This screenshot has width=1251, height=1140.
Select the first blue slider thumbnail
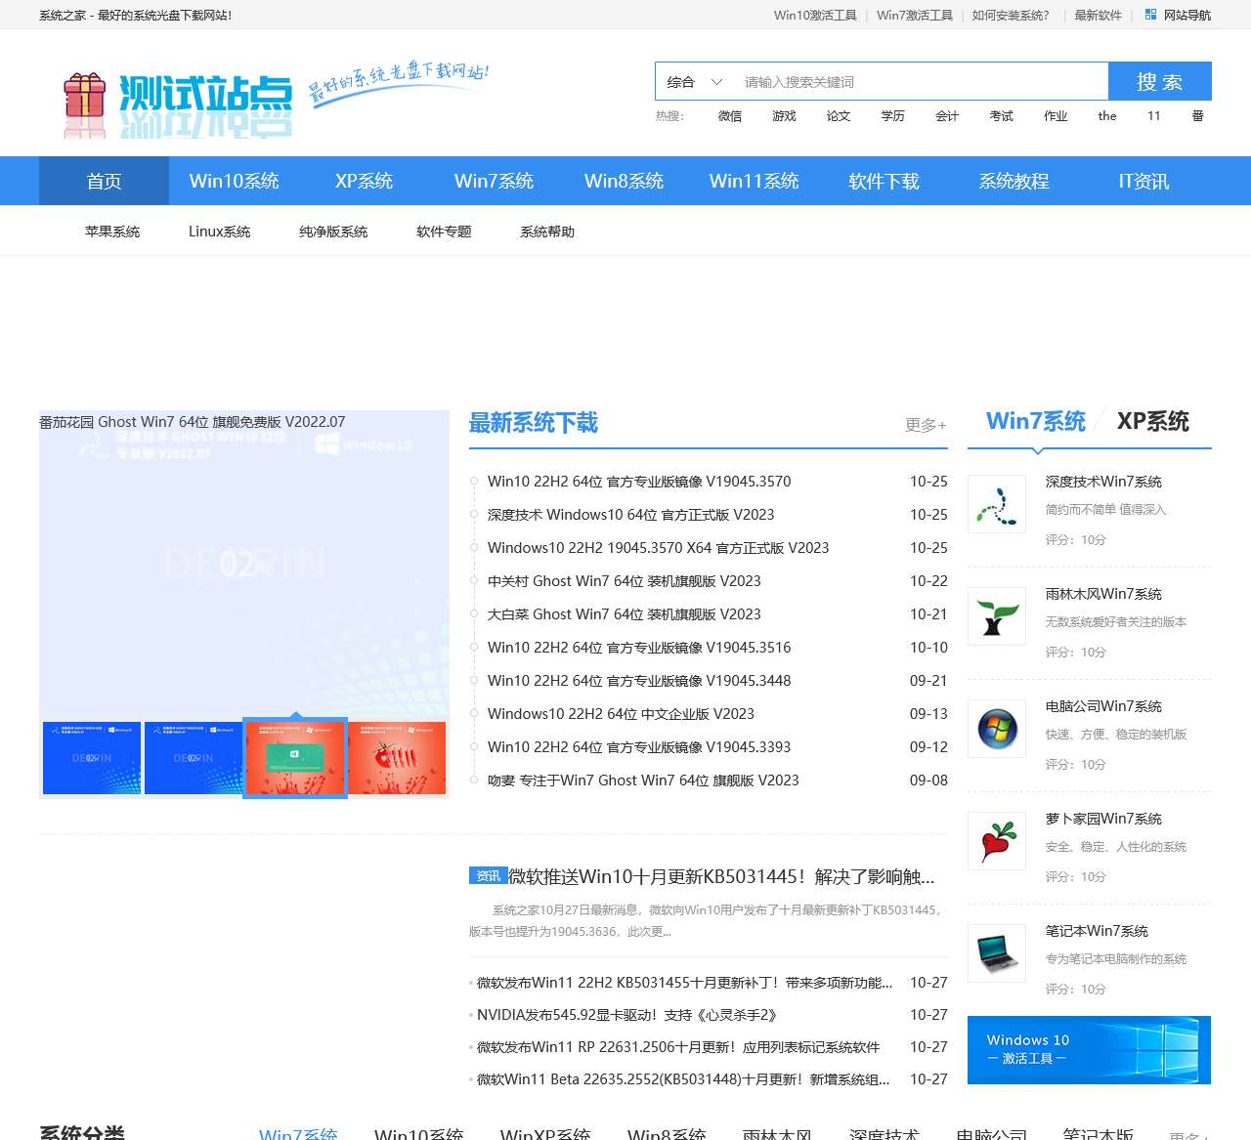coord(92,758)
